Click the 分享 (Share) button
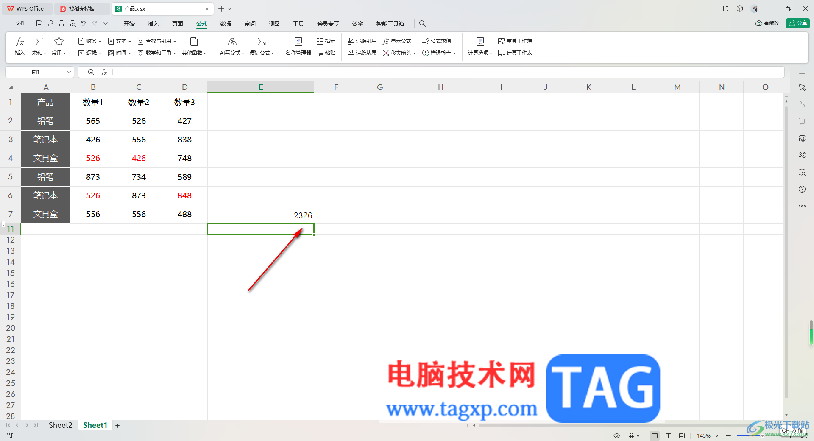Screen dimensions: 814x441 (798, 23)
